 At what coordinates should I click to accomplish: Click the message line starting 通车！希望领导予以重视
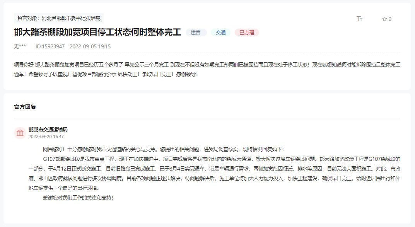pyautogui.click(x=106, y=74)
